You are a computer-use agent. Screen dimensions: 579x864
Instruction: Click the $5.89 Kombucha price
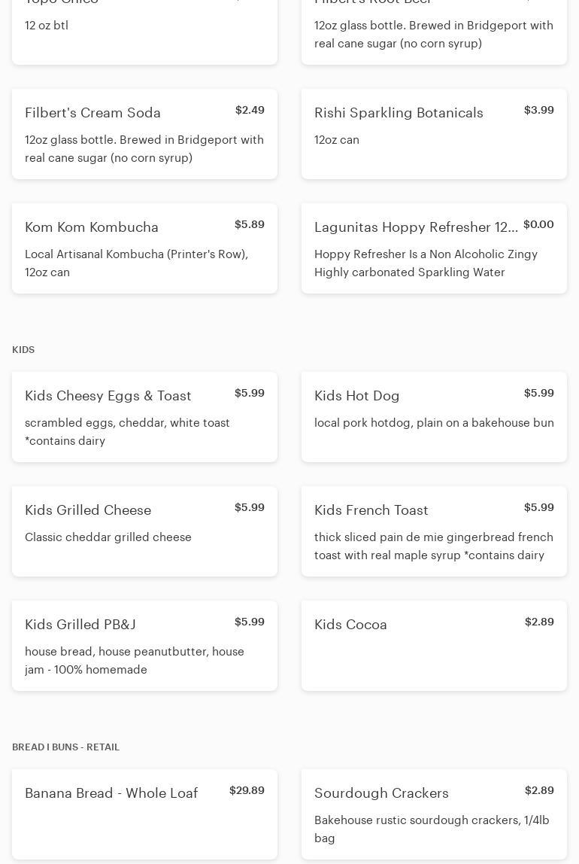(x=249, y=224)
